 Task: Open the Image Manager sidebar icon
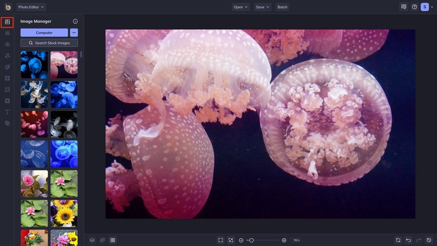(x=7, y=22)
